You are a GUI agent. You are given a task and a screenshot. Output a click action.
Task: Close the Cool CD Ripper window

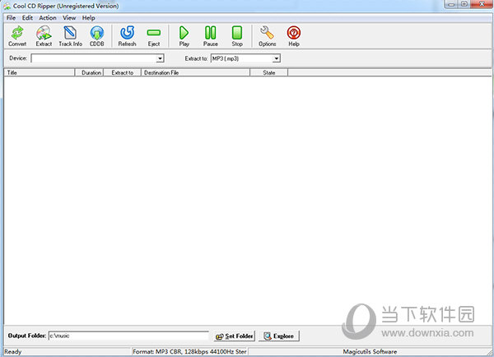coord(482,4)
